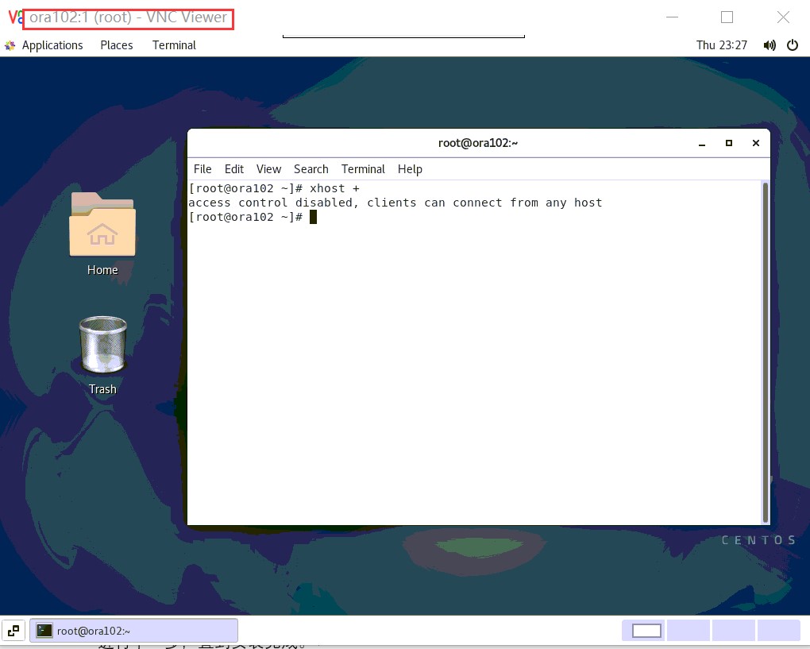The width and height of the screenshot is (810, 649).
Task: Open the Applications menu
Action: [x=52, y=45]
